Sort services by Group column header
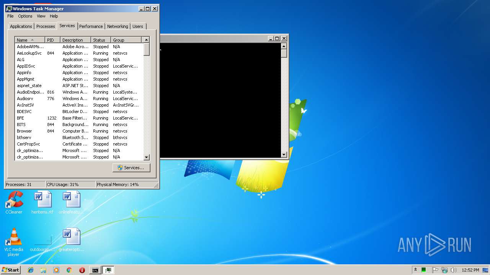 point(126,40)
